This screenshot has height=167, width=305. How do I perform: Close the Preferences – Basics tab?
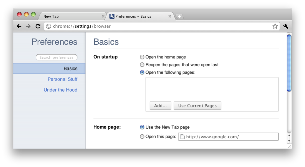pos(170,16)
